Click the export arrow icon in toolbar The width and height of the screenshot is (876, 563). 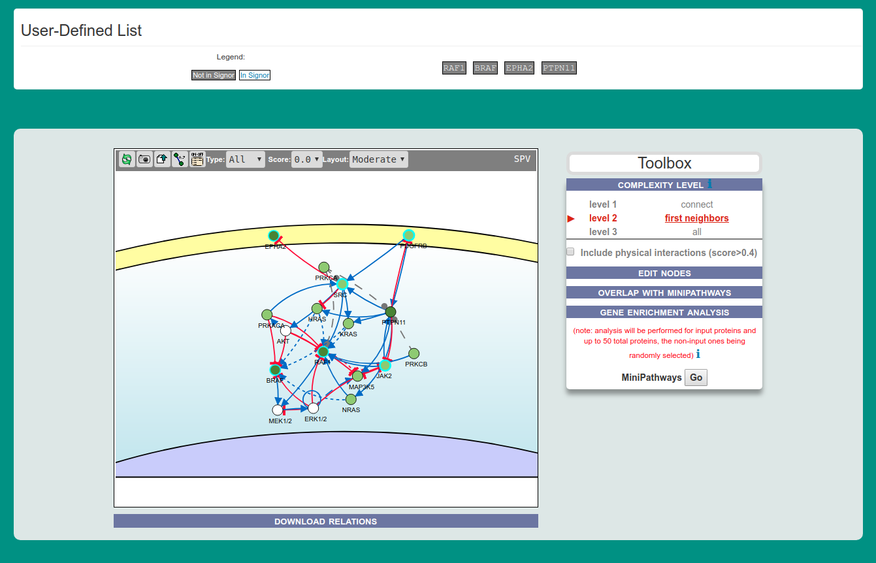(162, 159)
